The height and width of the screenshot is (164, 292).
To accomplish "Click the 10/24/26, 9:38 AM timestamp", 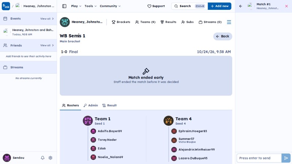I will tap(214, 52).
